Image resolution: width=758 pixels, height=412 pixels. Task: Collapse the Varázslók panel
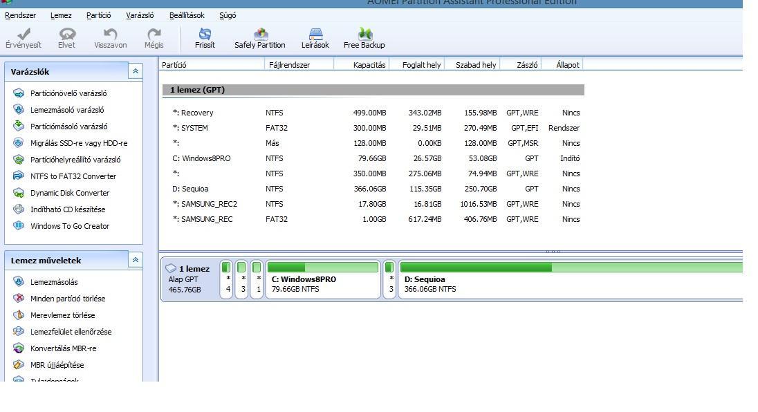pos(136,71)
